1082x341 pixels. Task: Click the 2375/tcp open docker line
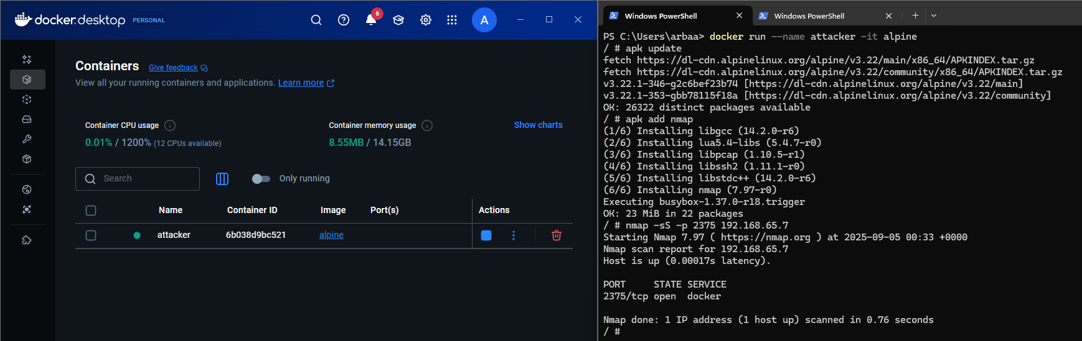click(662, 296)
